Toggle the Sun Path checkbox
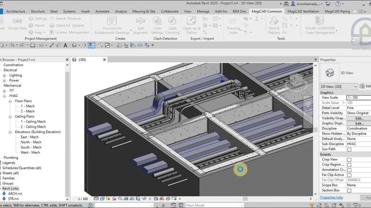This screenshot has width=371, height=208. [x=349, y=150]
